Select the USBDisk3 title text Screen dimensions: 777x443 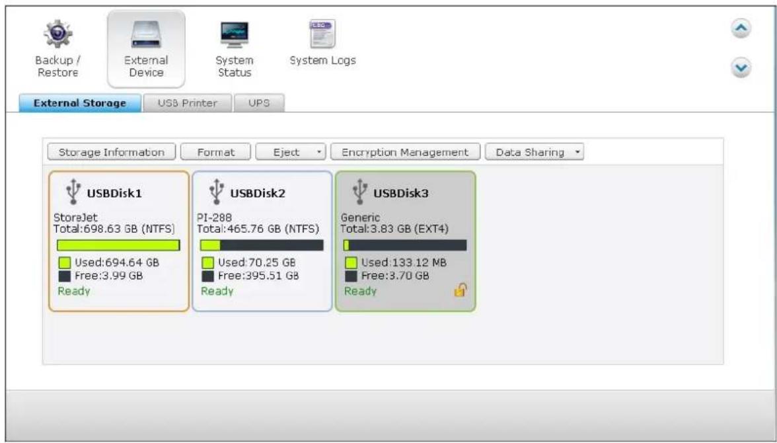click(x=401, y=194)
